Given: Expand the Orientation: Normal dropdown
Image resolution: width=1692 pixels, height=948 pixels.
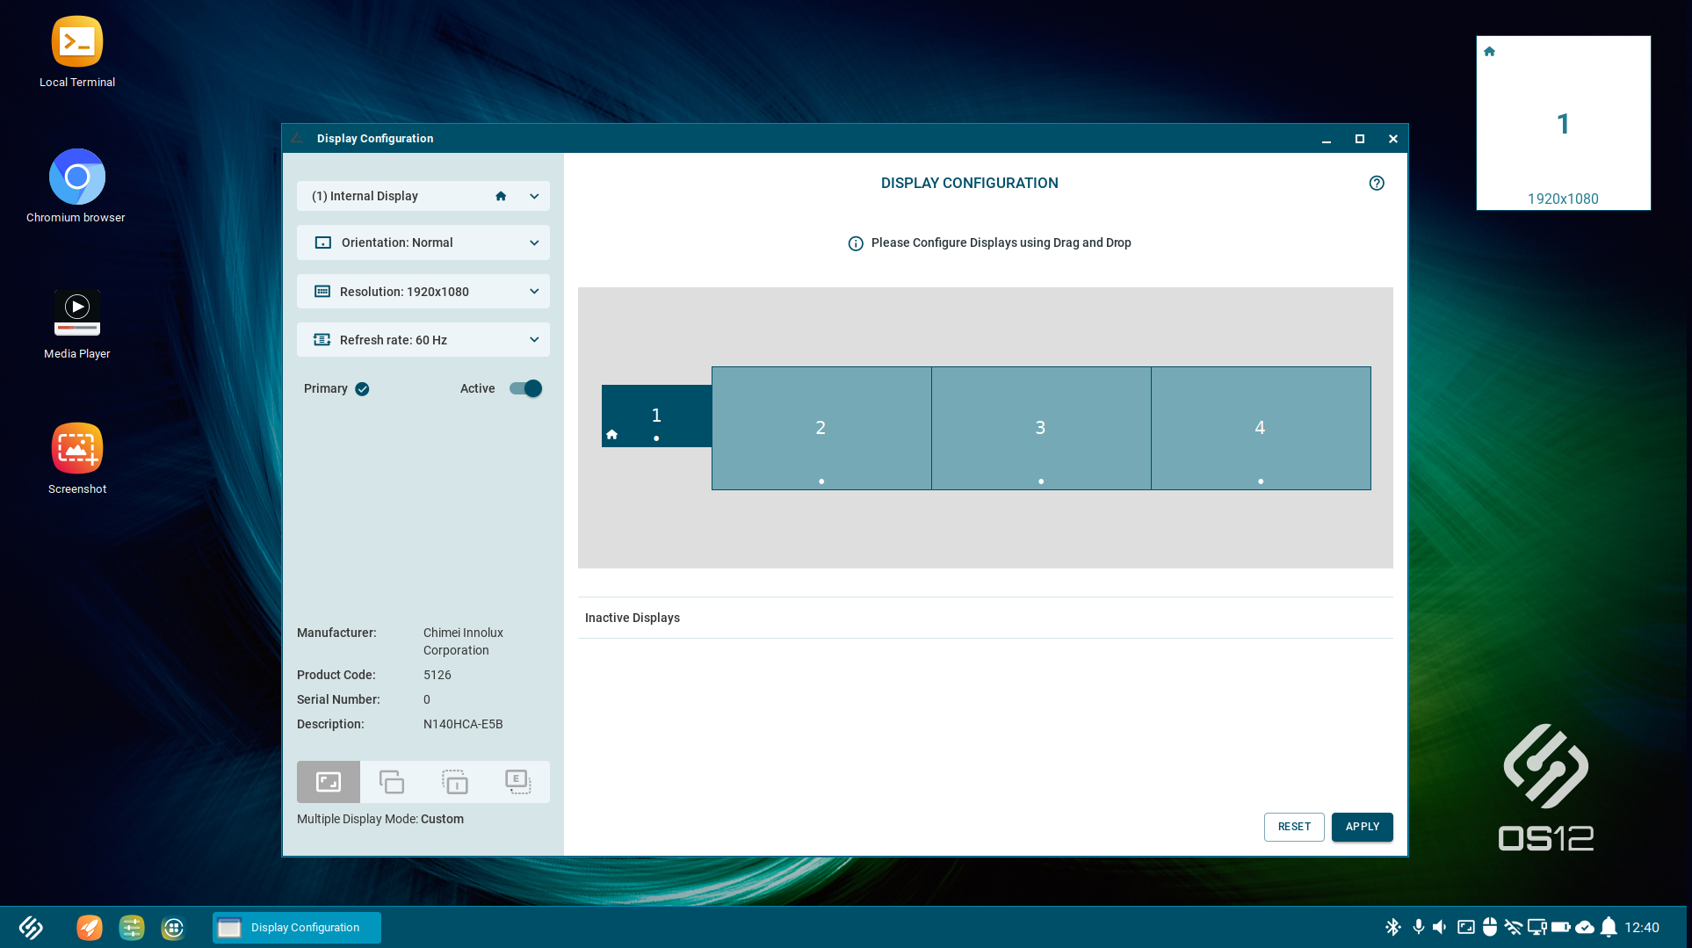Looking at the screenshot, I should tap(423, 242).
